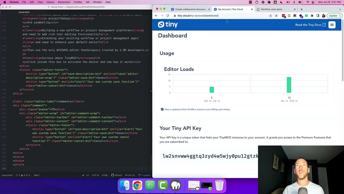The image size is (344, 194).
Task: Open the Tiny hamburger menu button
Action: [332, 25]
